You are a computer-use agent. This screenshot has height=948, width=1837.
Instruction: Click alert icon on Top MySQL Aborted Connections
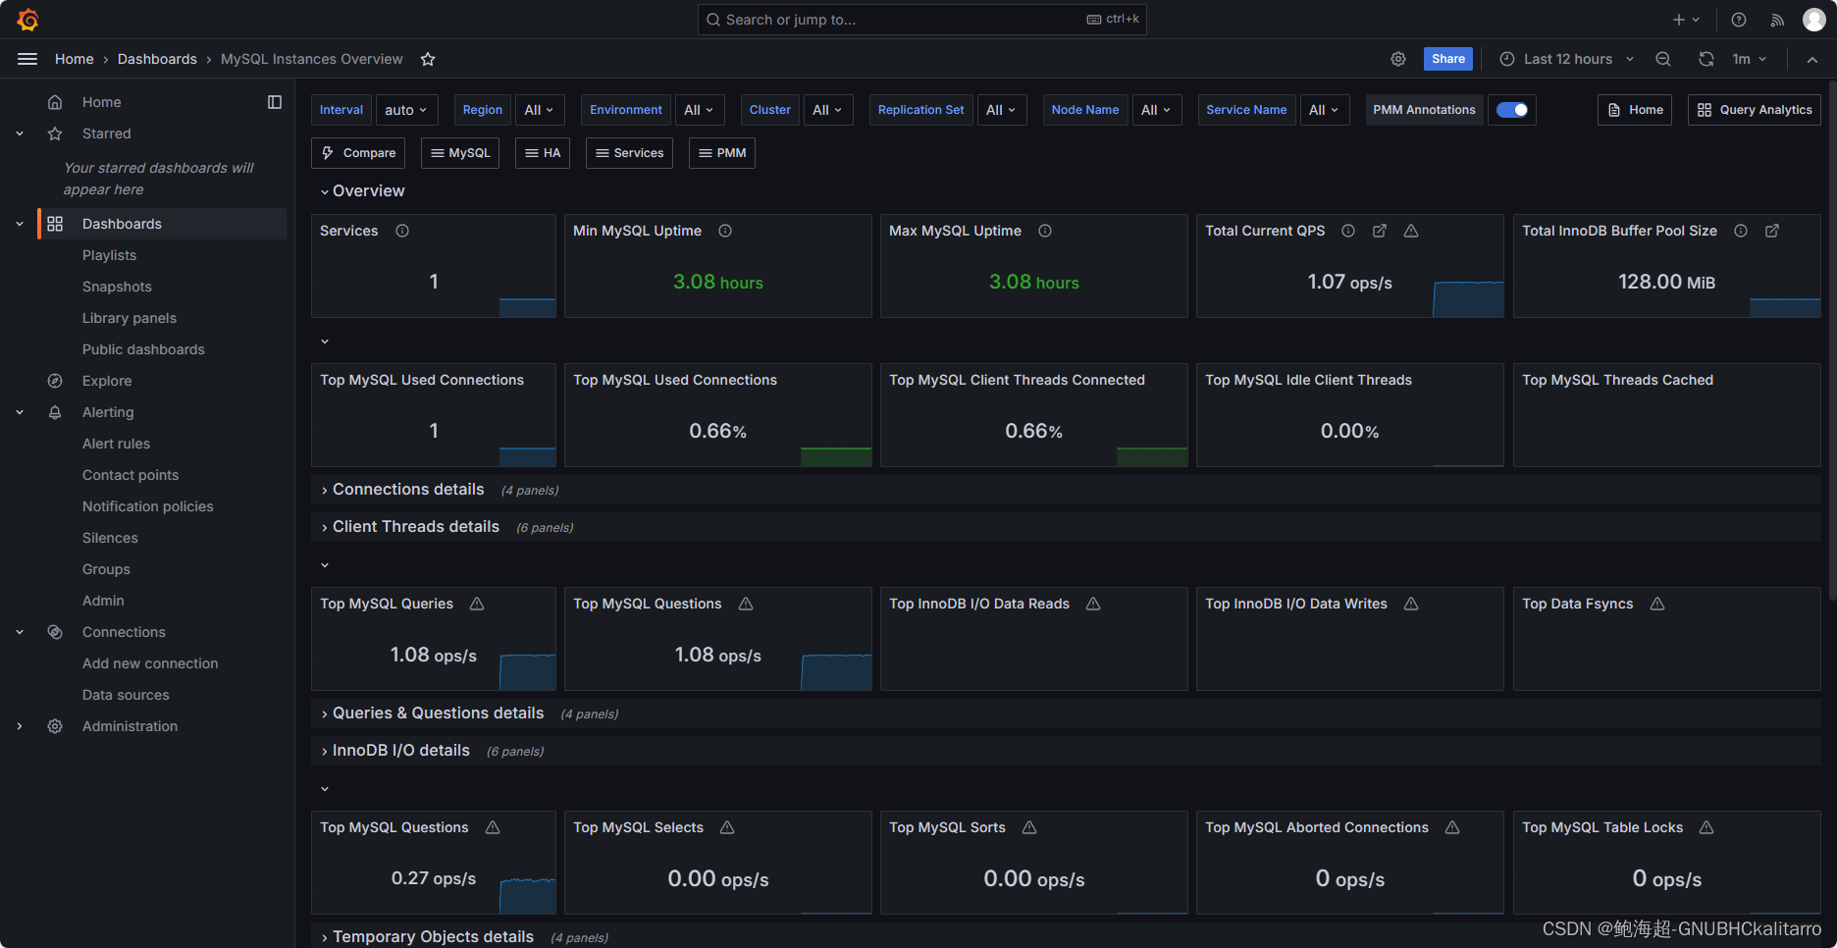pos(1452,827)
